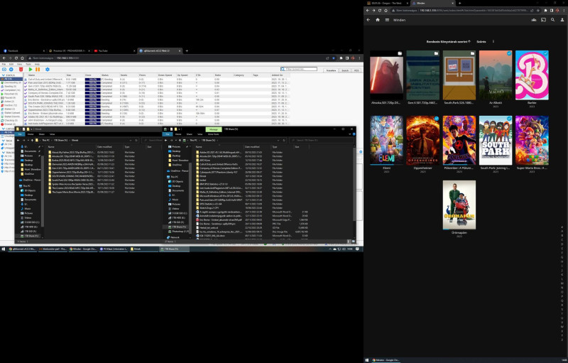Open the File menu in qBittorrent Web UI

(4, 64)
